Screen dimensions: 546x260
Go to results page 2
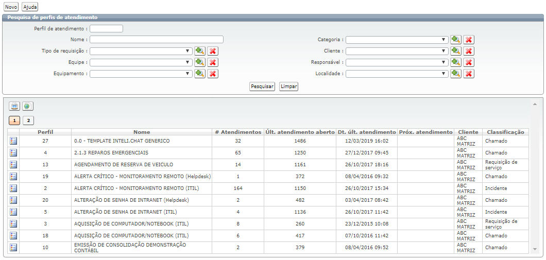(x=28, y=120)
